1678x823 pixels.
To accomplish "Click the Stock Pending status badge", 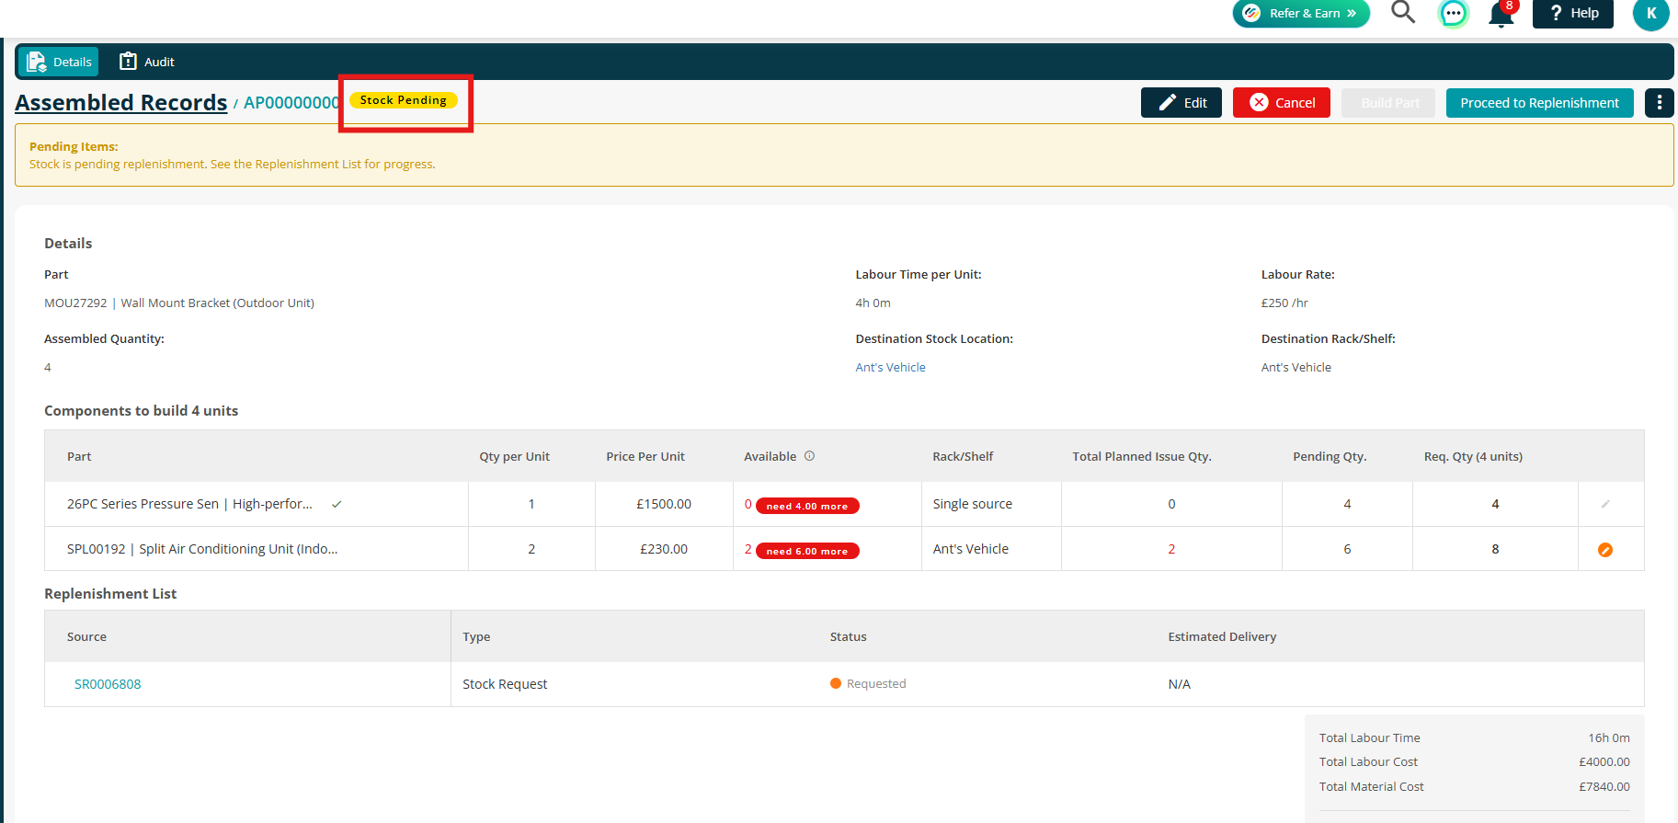I will pos(404,100).
